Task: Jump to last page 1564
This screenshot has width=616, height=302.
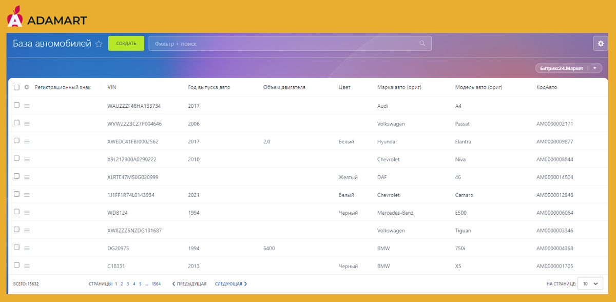Action: coord(157,284)
